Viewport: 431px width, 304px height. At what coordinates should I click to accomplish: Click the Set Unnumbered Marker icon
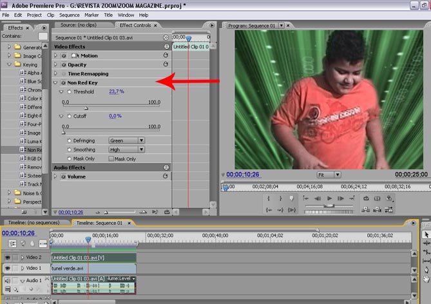click(x=292, y=198)
